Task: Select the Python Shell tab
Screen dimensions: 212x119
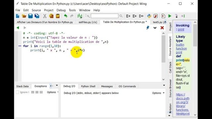Action: pos(88,86)
